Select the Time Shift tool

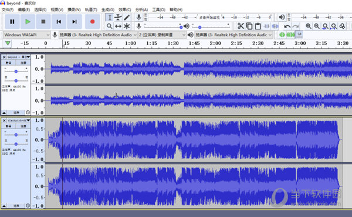tap(118, 26)
